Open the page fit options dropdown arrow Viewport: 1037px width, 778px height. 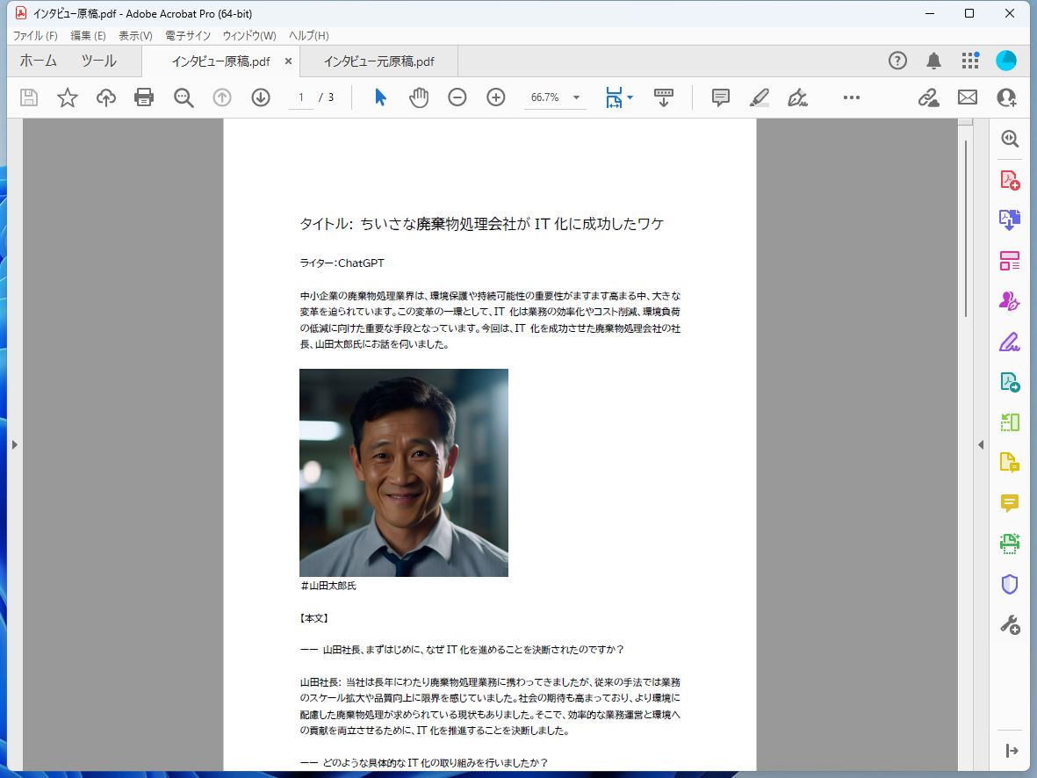[629, 97]
